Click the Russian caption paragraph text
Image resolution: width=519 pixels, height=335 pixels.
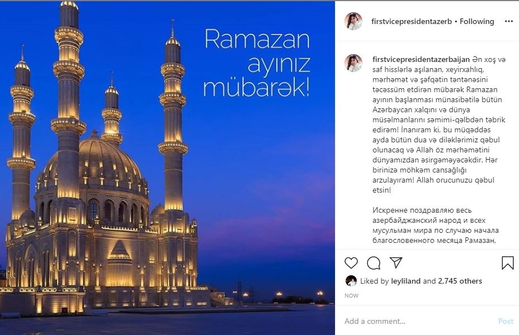(x=436, y=226)
